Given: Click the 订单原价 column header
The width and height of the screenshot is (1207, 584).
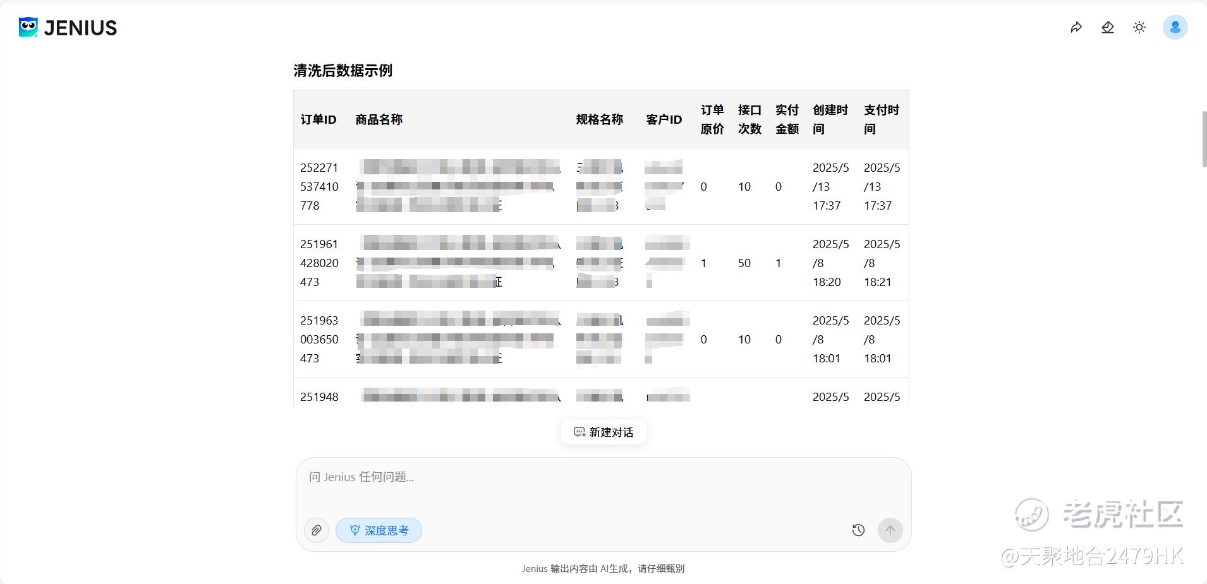Looking at the screenshot, I should tap(712, 119).
